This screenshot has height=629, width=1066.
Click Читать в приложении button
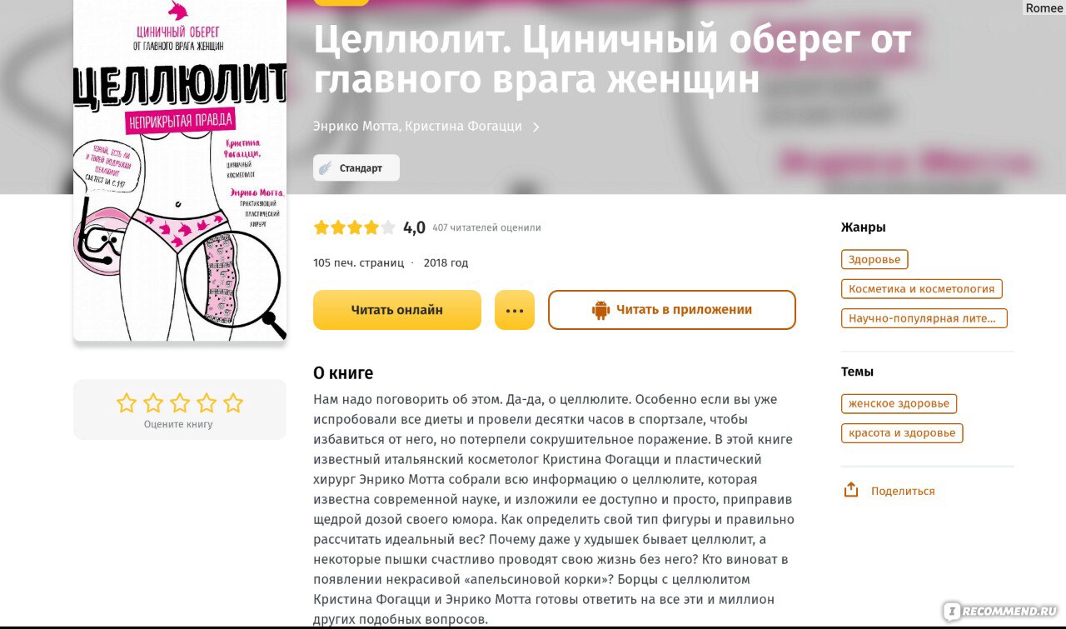click(x=672, y=310)
